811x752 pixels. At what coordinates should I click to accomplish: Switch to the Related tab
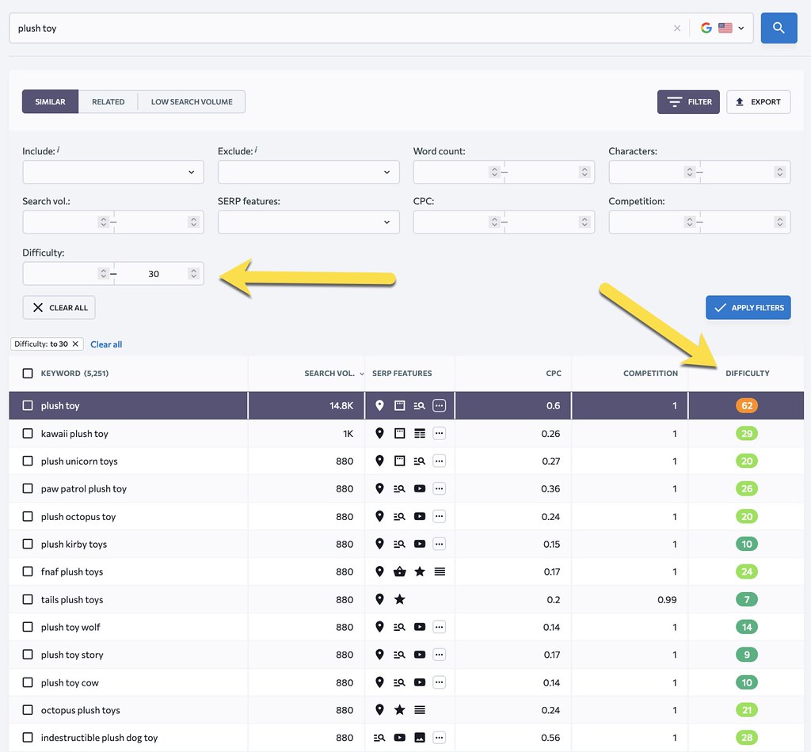108,102
